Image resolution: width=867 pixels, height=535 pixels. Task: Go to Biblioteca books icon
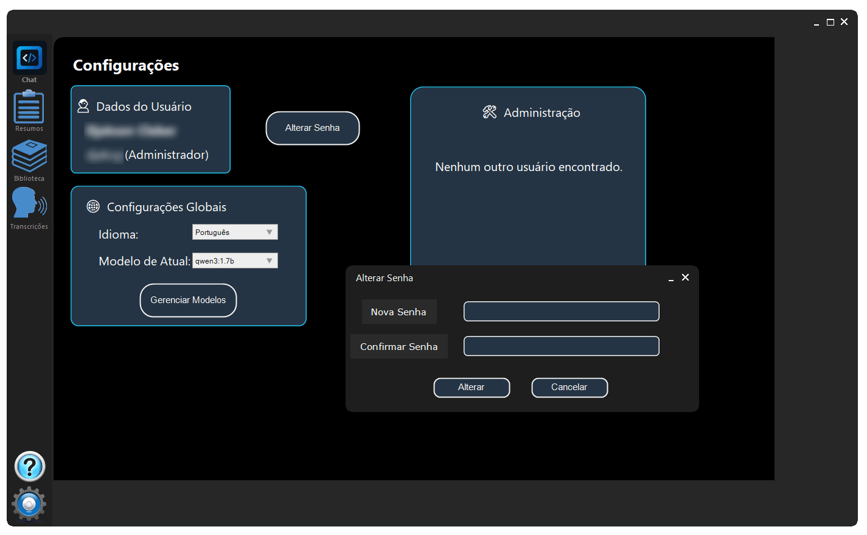tap(29, 156)
